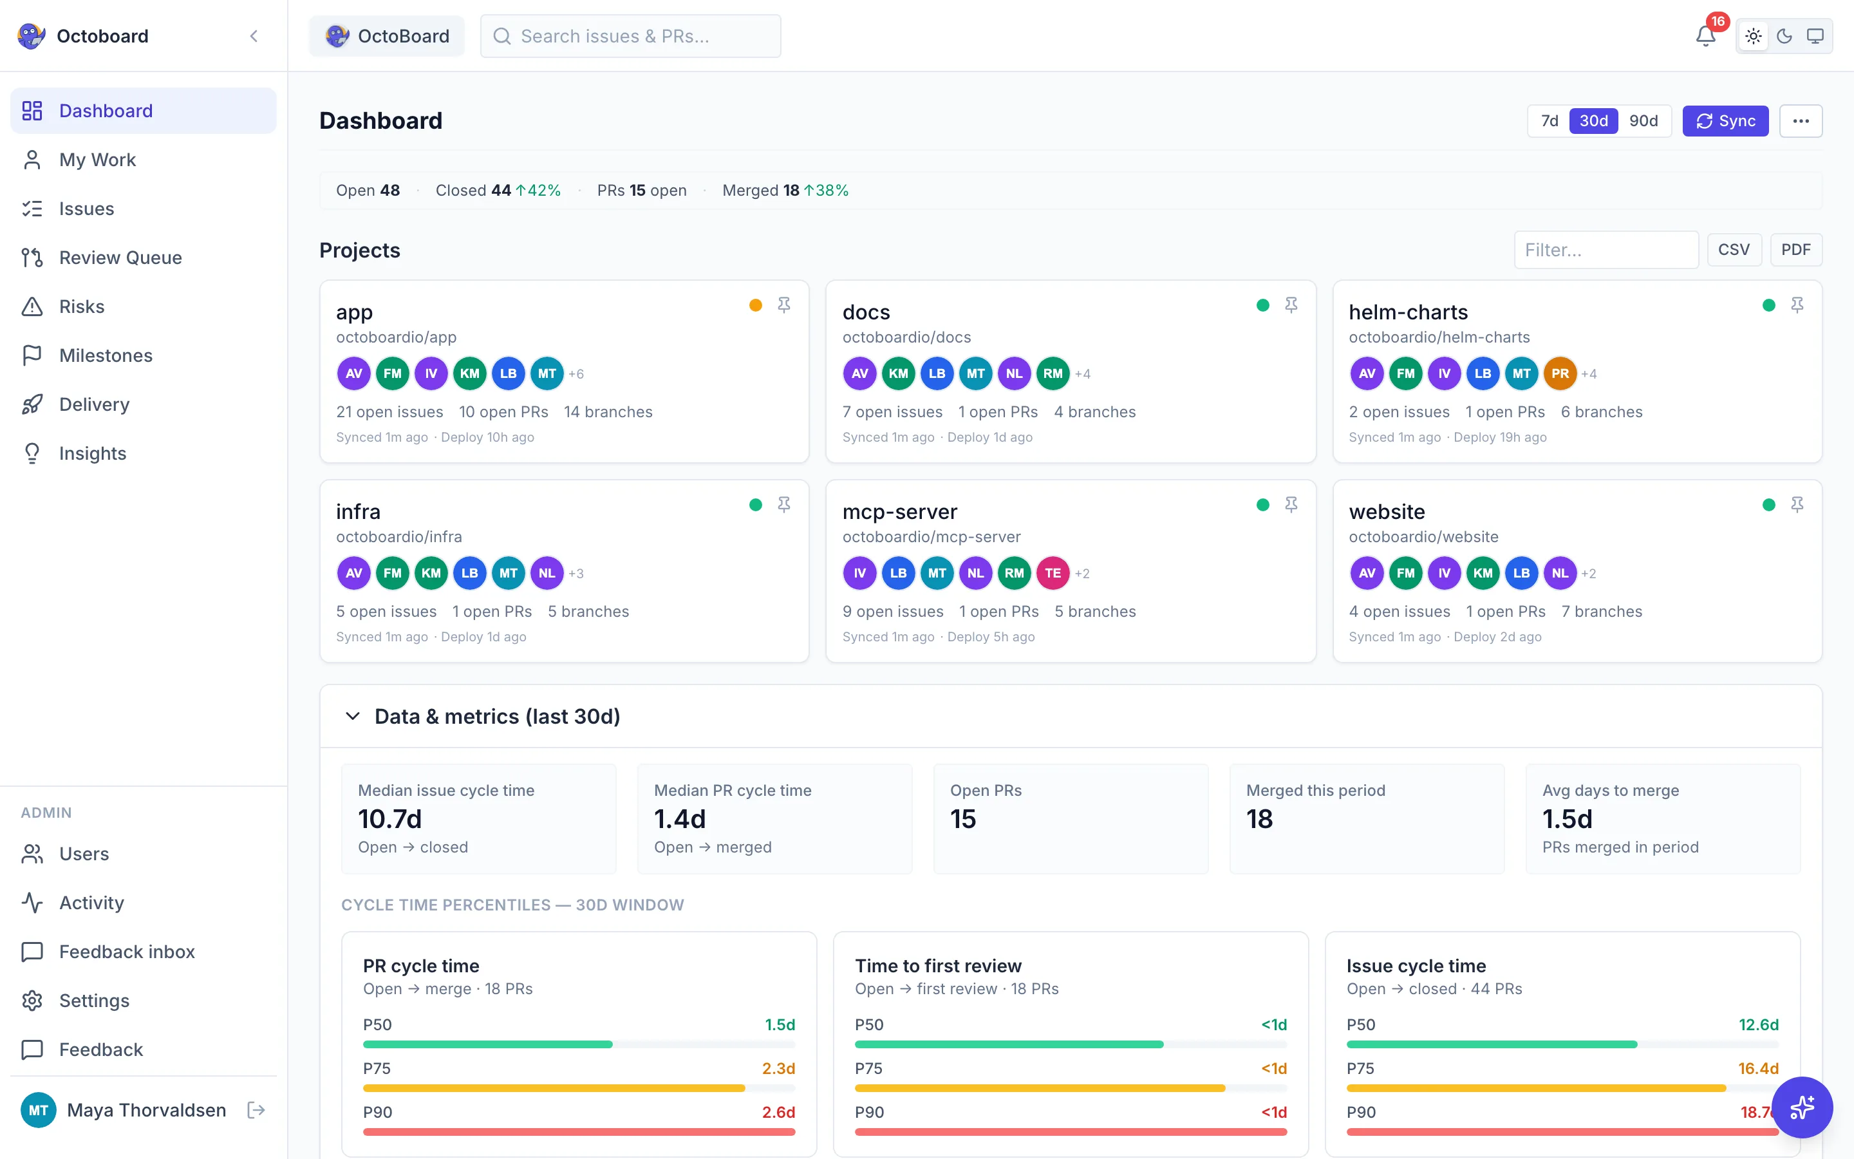1854x1159 pixels.
Task: Log out using the sign-out icon
Action: 256,1110
